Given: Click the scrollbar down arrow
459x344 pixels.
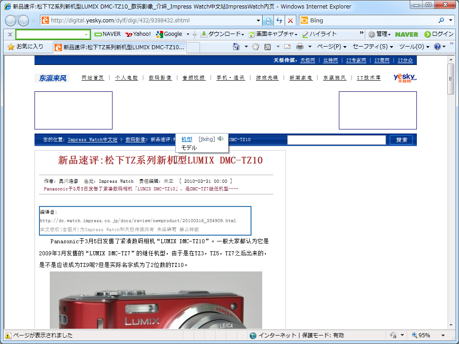Looking at the screenshot, I should pos(451,325).
